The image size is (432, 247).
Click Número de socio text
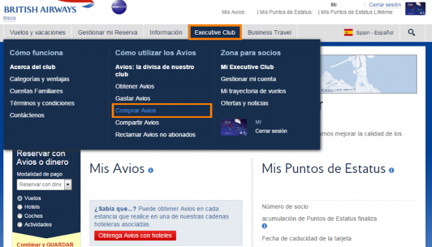click(285, 207)
